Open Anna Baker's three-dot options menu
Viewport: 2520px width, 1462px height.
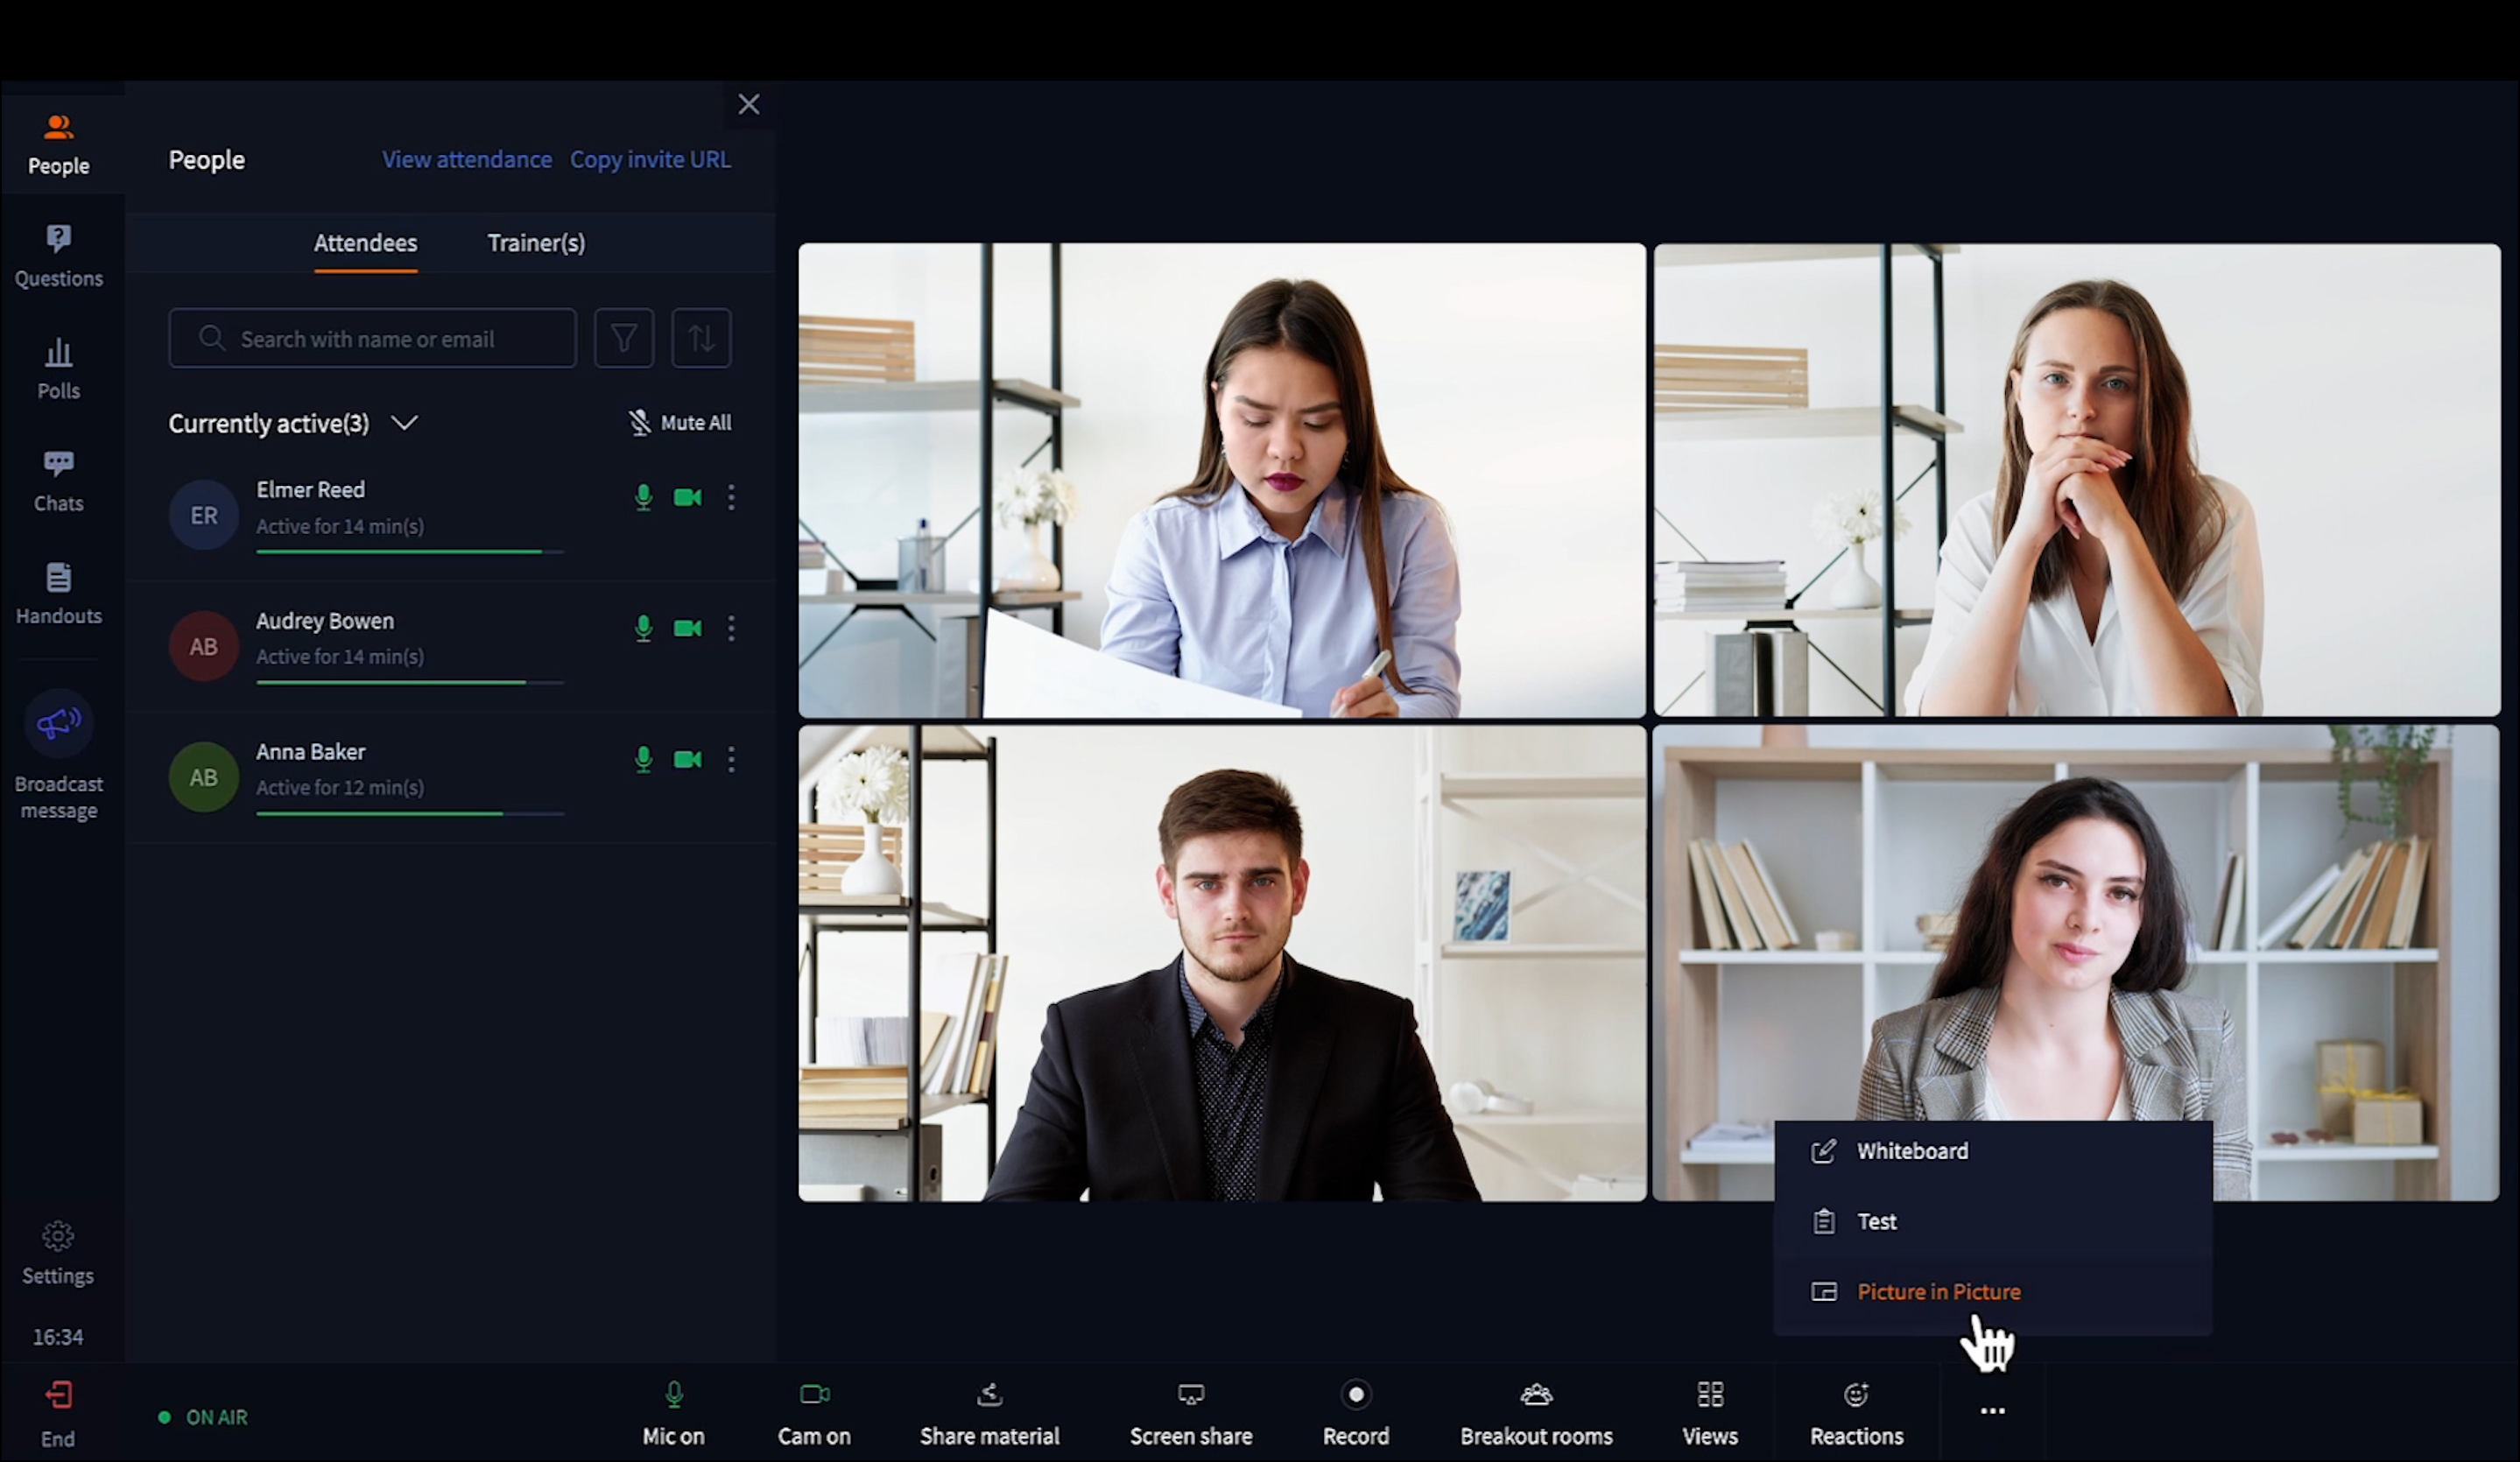coord(731,759)
